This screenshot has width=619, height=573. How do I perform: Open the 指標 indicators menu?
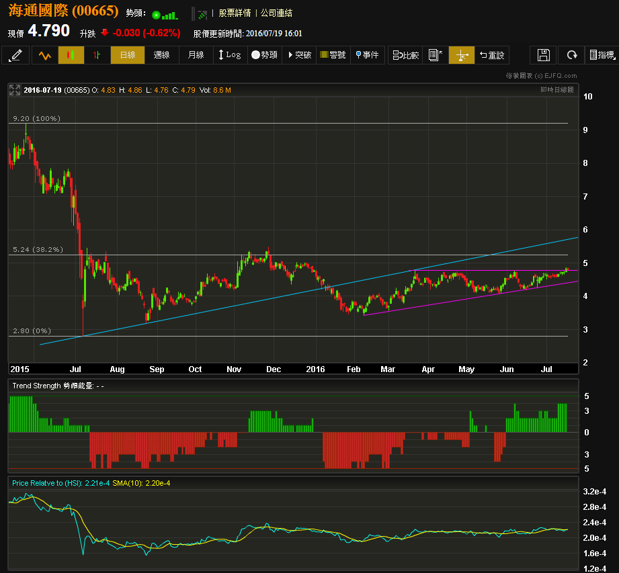coord(602,55)
